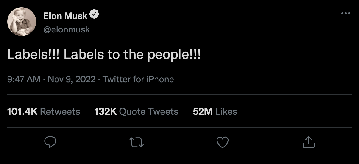
Task: Click the Elon Musk display name
Action: [x=65, y=15]
